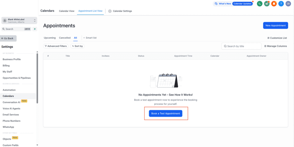Open the megaphone announcements icon
This screenshot has height=147, width=294.
267,3
